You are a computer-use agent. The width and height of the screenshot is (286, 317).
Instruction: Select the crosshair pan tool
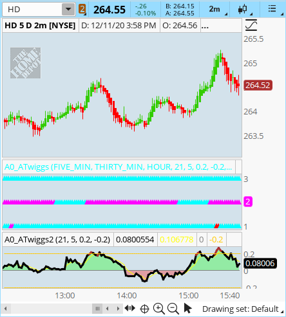[x=144, y=309]
